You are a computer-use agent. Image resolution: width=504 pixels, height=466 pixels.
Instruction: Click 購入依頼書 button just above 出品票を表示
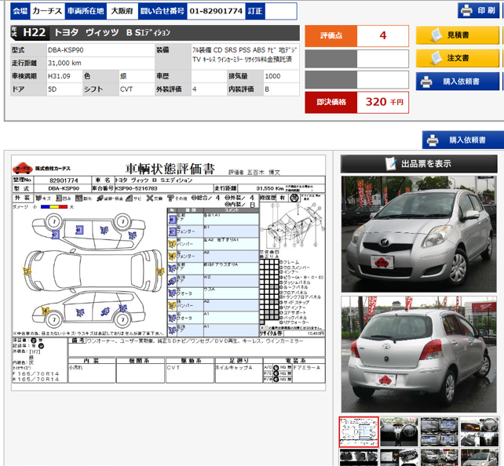pyautogui.click(x=463, y=140)
